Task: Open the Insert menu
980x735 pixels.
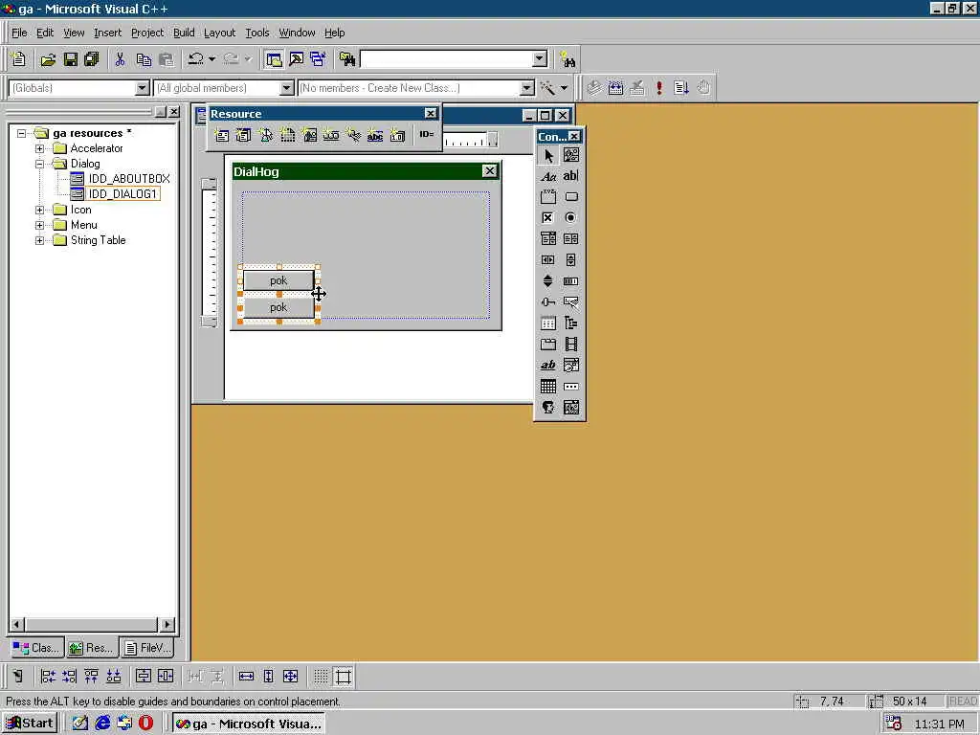Action: coord(107,33)
